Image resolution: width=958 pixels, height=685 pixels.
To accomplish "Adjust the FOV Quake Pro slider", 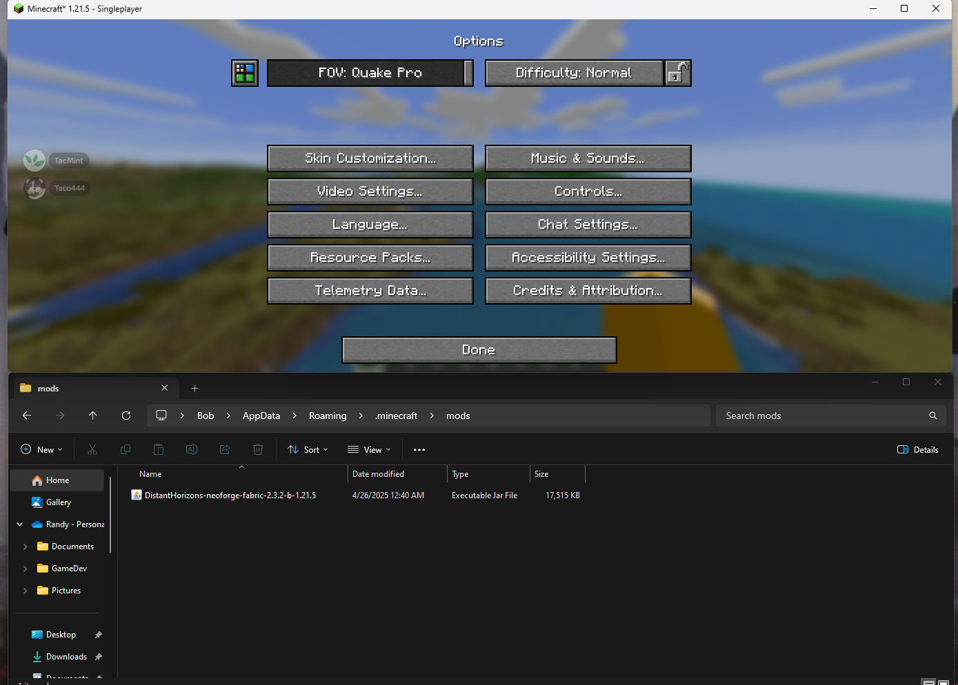I will tap(370, 73).
